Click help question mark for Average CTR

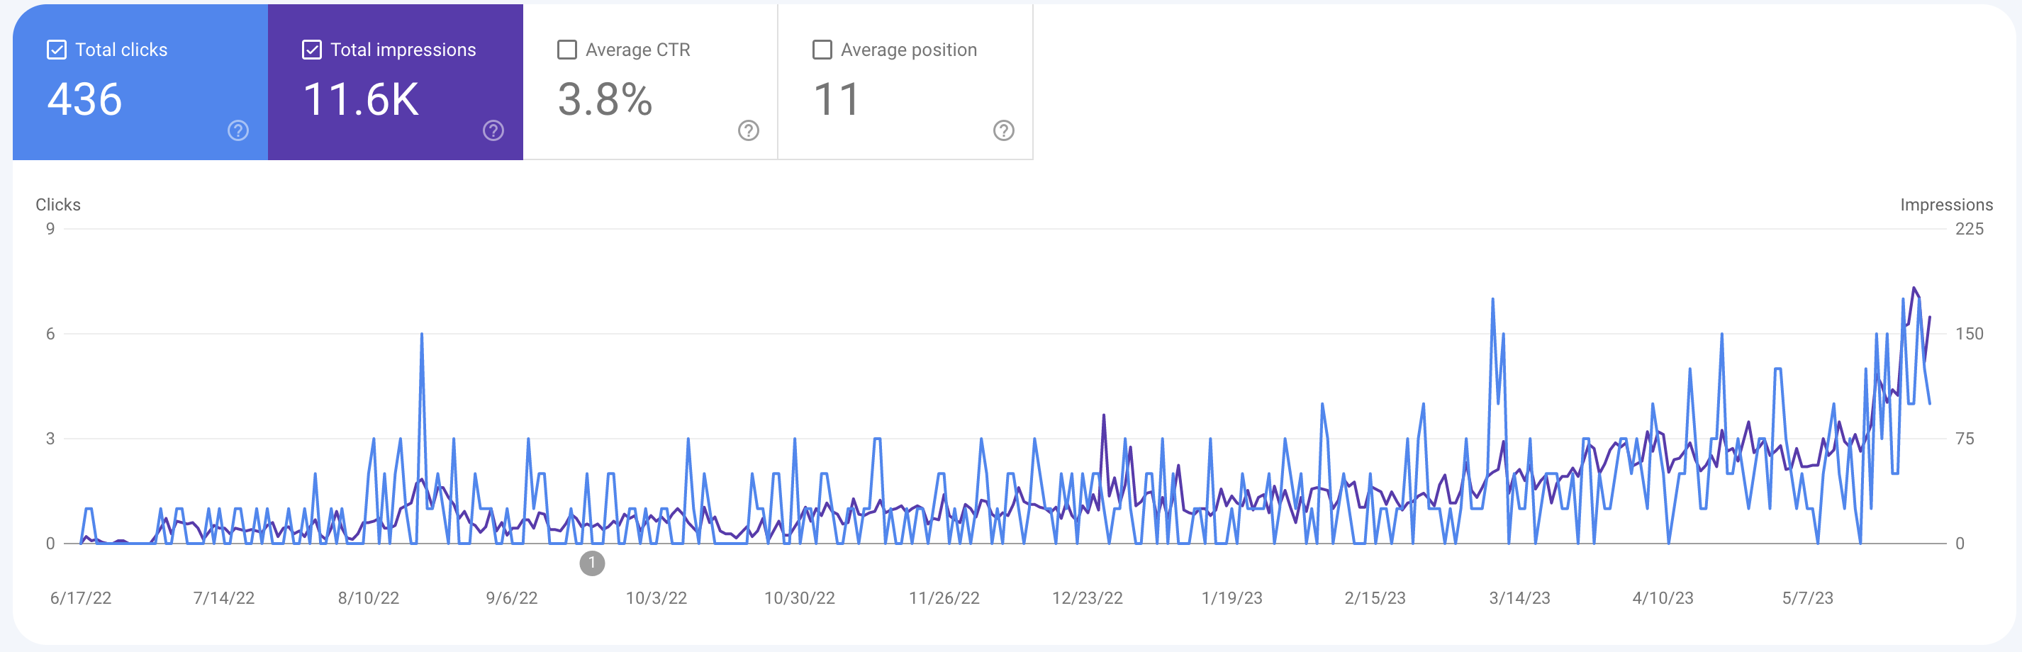[x=748, y=130]
